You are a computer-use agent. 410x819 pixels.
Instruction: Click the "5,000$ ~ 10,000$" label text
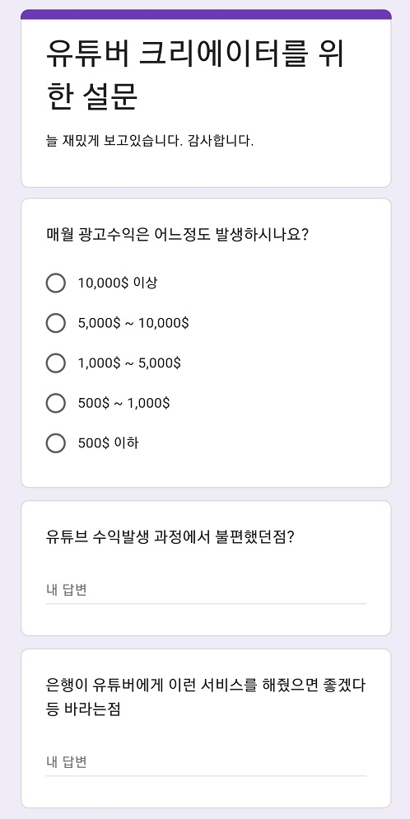(x=133, y=323)
